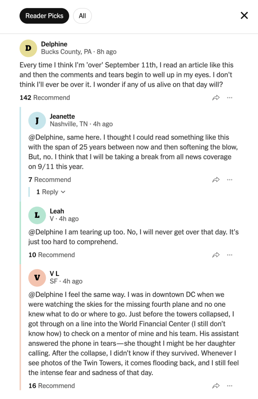Viewport: 258px width, 399px height.
Task: Recommend V L's comment showing 16 recommends
Action: coord(52,386)
